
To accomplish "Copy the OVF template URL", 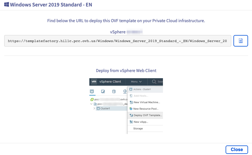I will click(x=240, y=41).
